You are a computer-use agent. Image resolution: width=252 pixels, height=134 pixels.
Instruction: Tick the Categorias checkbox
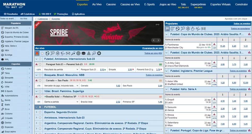click(37, 19)
